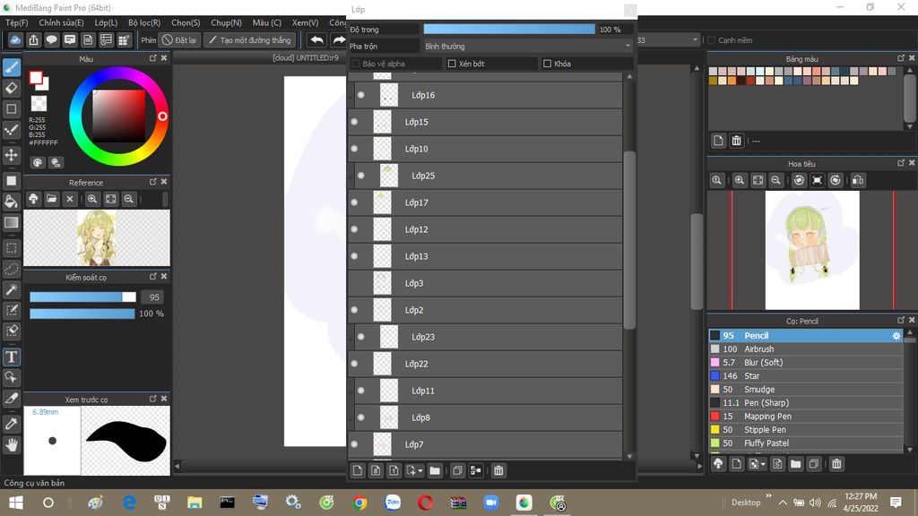
Task: Open the Chọn(S) menu
Action: tap(186, 22)
